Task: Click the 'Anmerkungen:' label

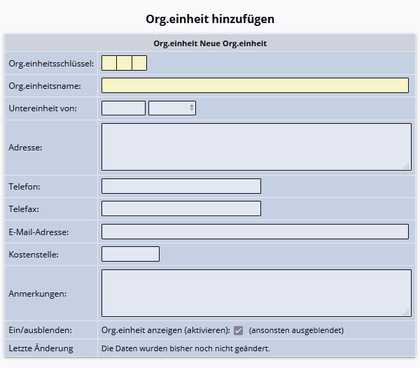Action: pos(38,294)
